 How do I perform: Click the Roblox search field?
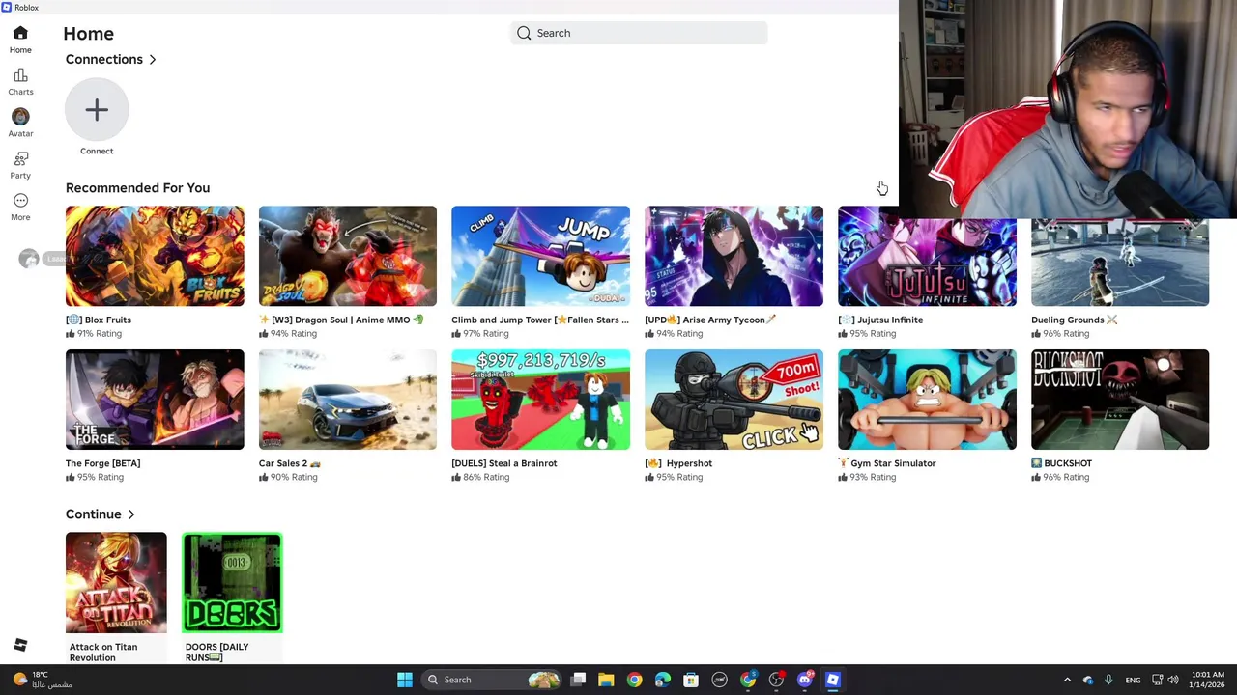[639, 33]
